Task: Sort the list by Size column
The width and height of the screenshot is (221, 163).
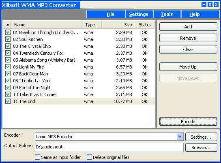Action: 118,25
